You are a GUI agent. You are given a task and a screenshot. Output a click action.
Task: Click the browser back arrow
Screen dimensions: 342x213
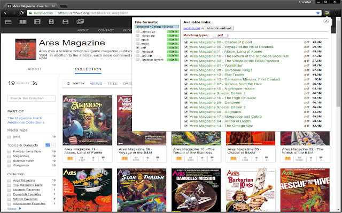[5, 12]
